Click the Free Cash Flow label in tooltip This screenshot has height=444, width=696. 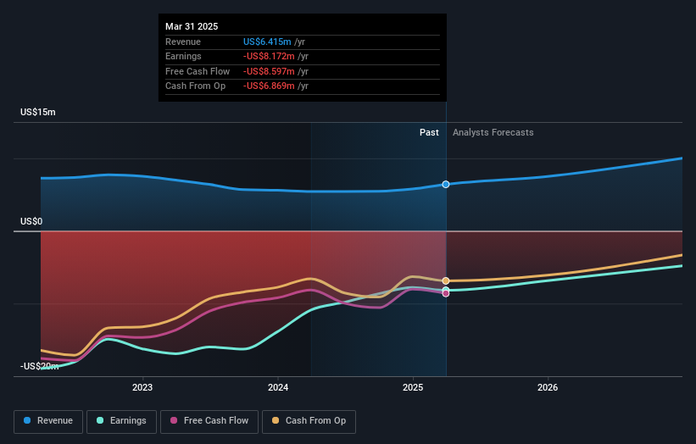coord(198,71)
